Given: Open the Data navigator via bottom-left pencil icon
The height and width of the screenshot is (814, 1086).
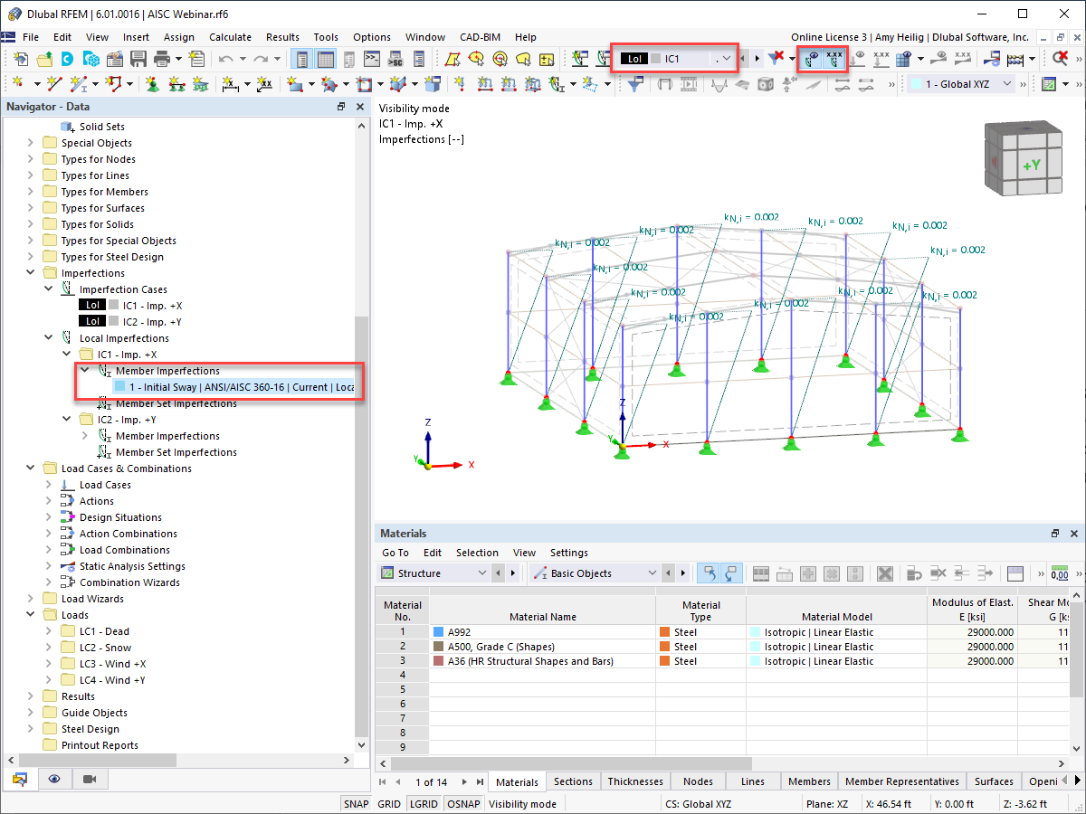Looking at the screenshot, I should [x=22, y=779].
